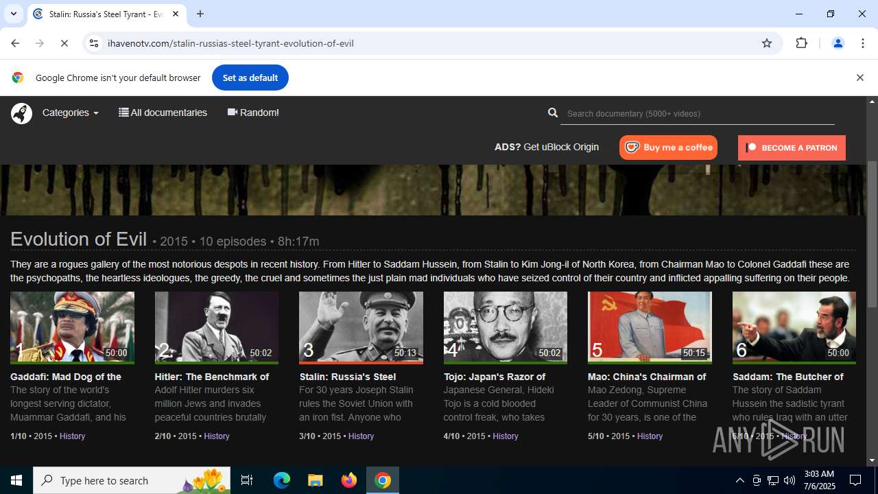Focus the Search documentary input field
The width and height of the screenshot is (878, 494).
[698, 114]
